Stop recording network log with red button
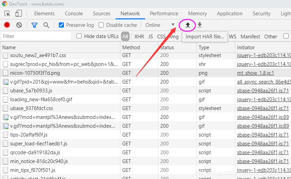Image resolution: width=291 pixels, height=179 pixels. point(7,25)
